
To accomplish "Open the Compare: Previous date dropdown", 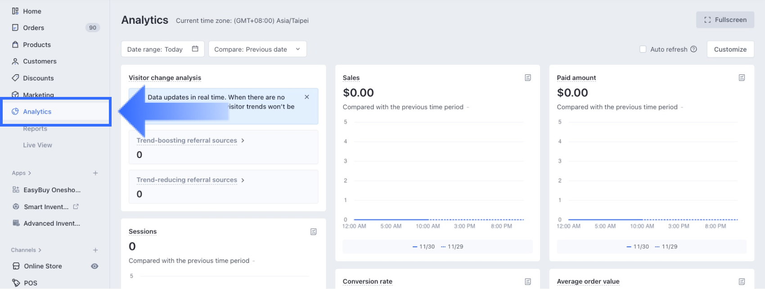I will click(257, 49).
